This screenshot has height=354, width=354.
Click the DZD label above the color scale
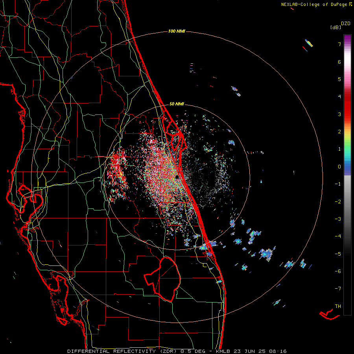346,24
